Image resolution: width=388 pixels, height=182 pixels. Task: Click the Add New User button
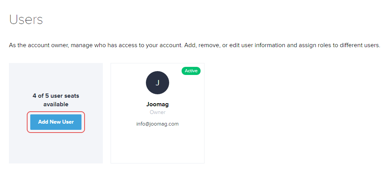click(x=56, y=122)
